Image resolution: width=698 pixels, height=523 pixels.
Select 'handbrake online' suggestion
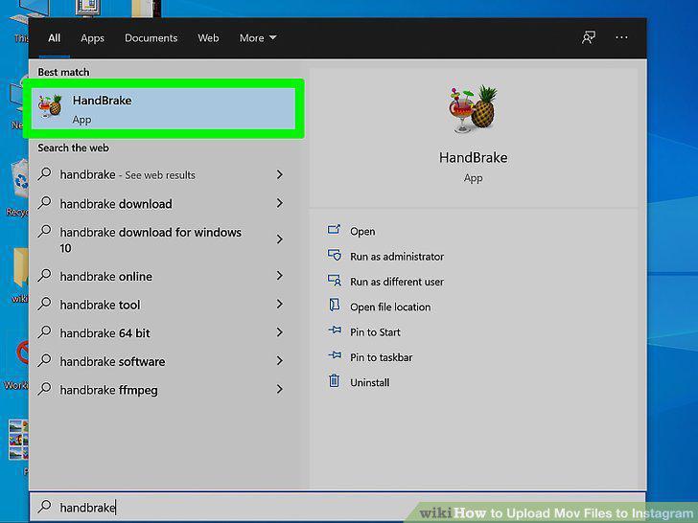(x=163, y=276)
